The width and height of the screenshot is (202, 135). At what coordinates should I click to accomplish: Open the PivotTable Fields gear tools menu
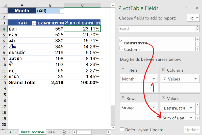pos(193,18)
